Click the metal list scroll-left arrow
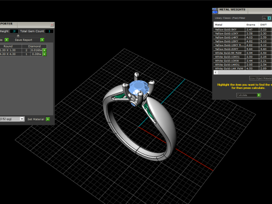This screenshot has width=272, height=204. (215, 73)
